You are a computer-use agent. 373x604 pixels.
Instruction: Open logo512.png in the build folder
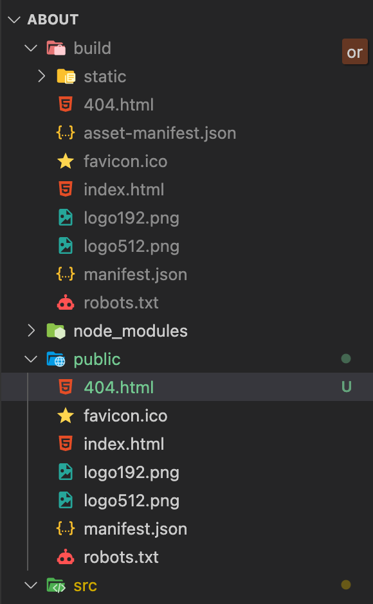coord(132,247)
